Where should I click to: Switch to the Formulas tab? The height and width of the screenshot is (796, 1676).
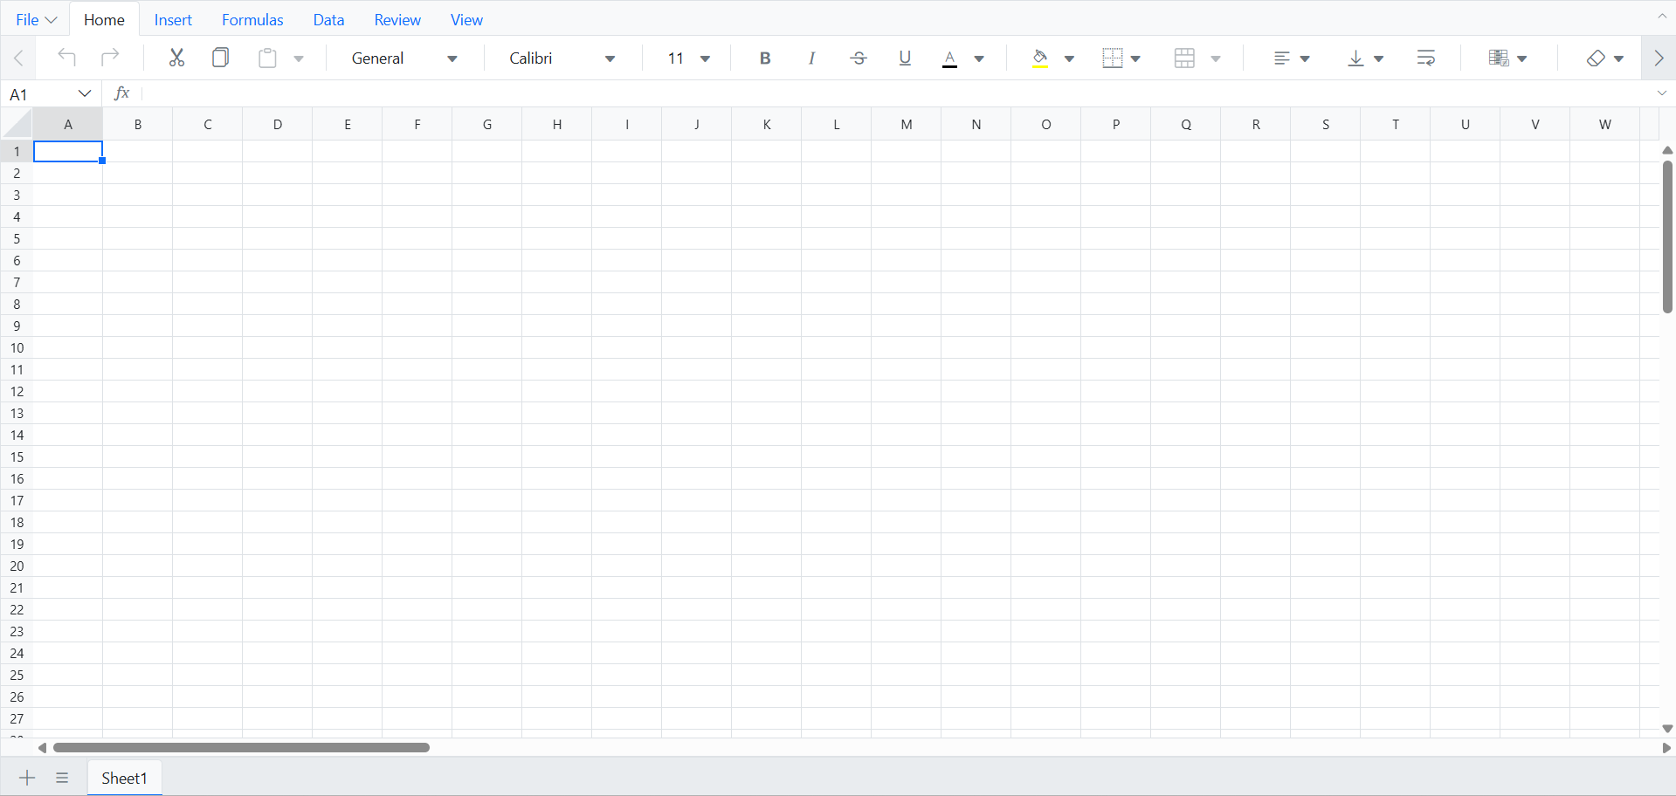pos(252,19)
